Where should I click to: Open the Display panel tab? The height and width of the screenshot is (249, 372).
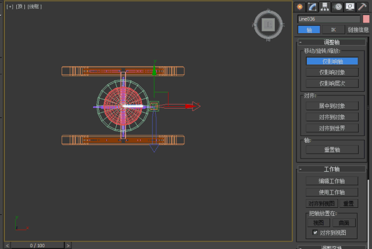coord(350,6)
